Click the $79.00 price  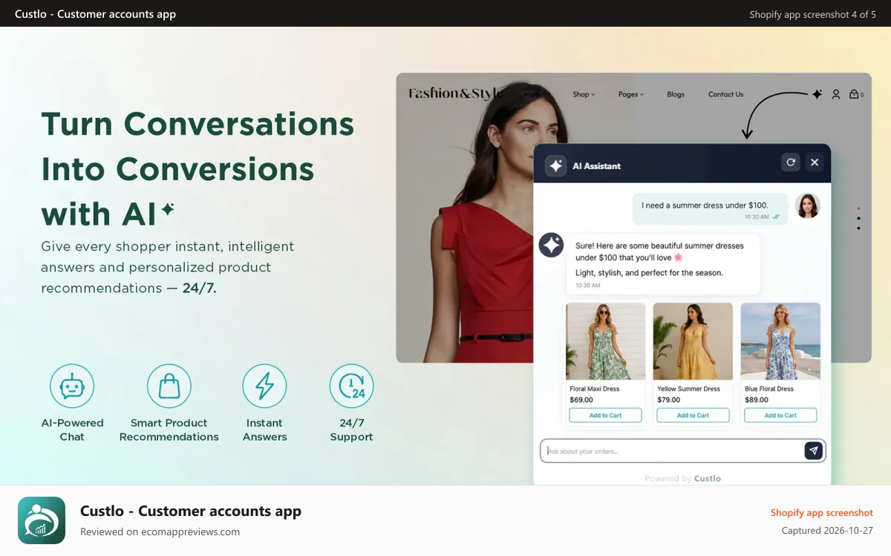669,400
